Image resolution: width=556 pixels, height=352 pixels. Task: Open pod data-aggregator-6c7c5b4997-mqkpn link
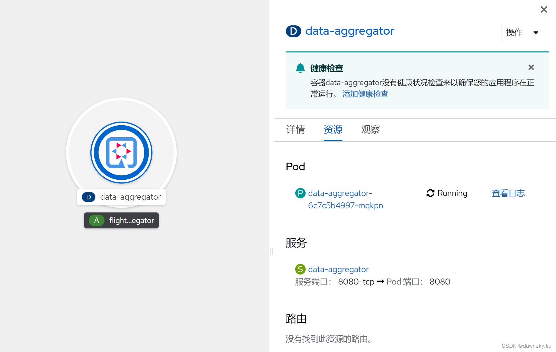click(345, 199)
